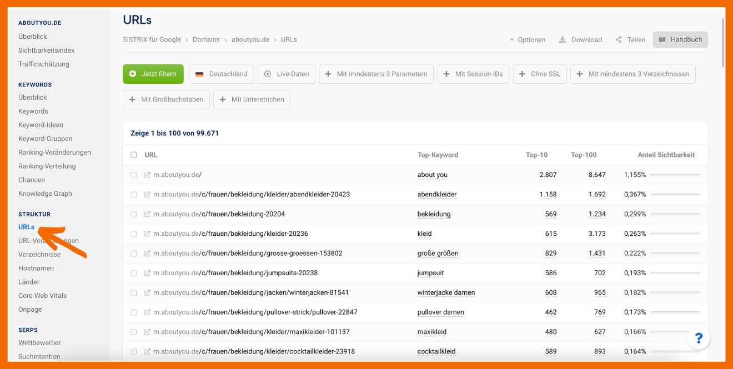Image resolution: width=733 pixels, height=369 pixels.
Task: Add the Mit mindestens 3 Parametern filter
Action: 376,74
